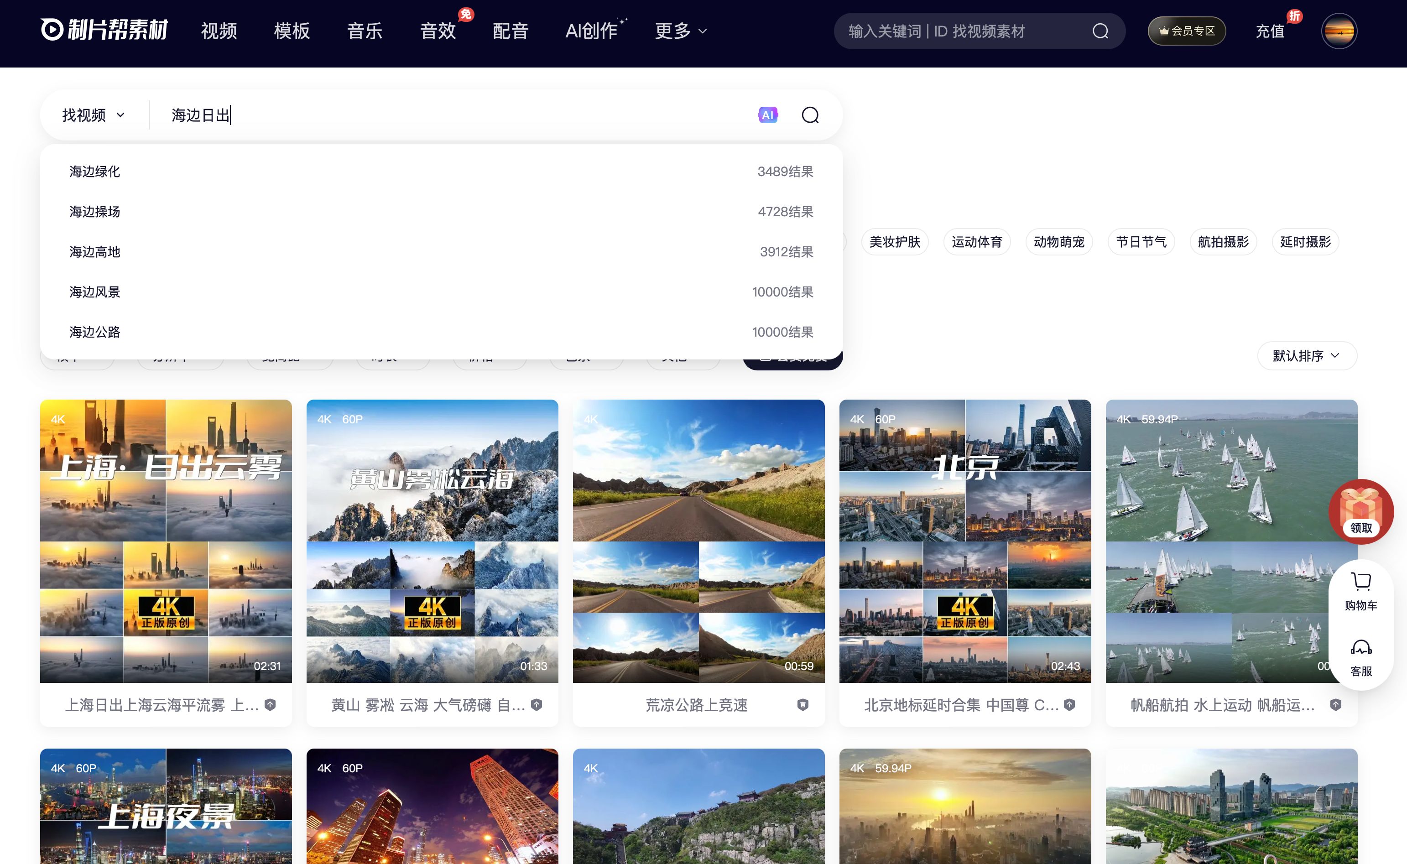Image resolution: width=1407 pixels, height=864 pixels.
Task: Select the 航拍摄影 category tag
Action: click(1223, 242)
